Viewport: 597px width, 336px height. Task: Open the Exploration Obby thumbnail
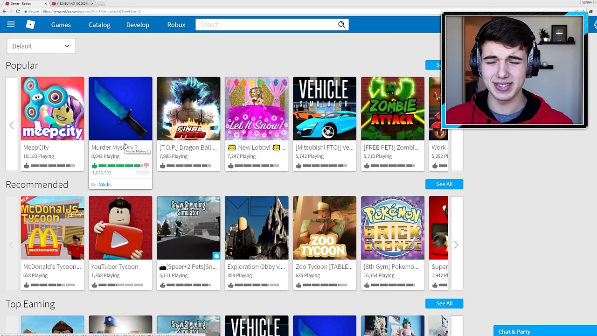(x=257, y=228)
